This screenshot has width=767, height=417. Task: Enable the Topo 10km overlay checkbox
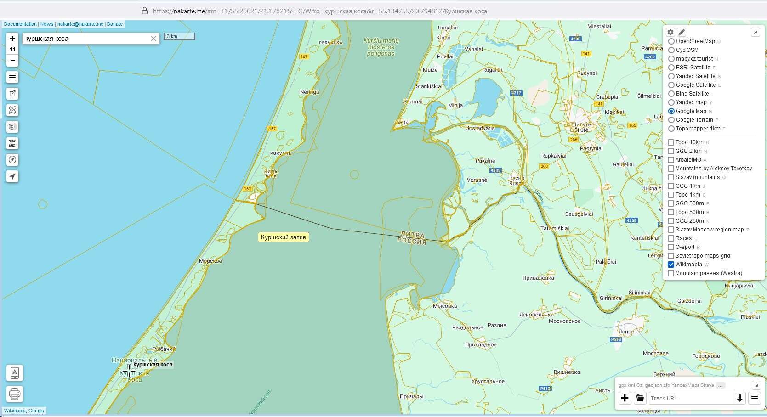[671, 142]
